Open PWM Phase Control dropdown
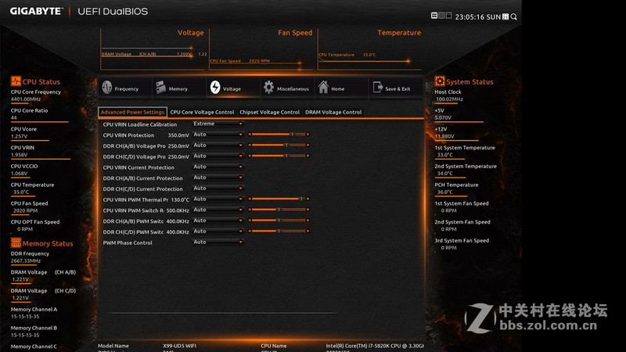Image resolution: width=626 pixels, height=352 pixels. [x=218, y=242]
